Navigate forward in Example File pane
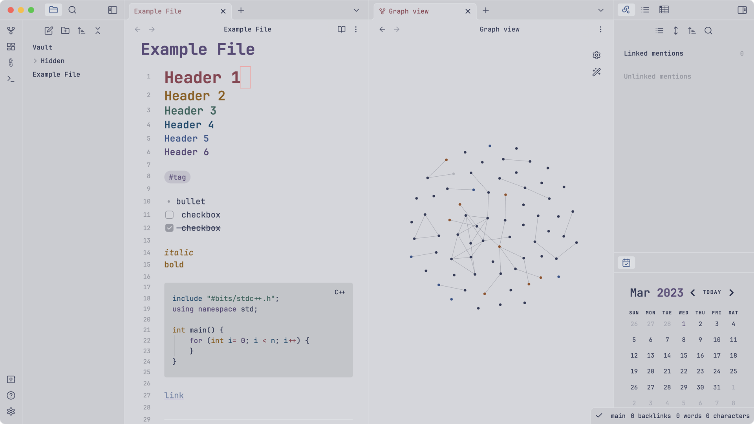The height and width of the screenshot is (424, 754). click(x=152, y=29)
